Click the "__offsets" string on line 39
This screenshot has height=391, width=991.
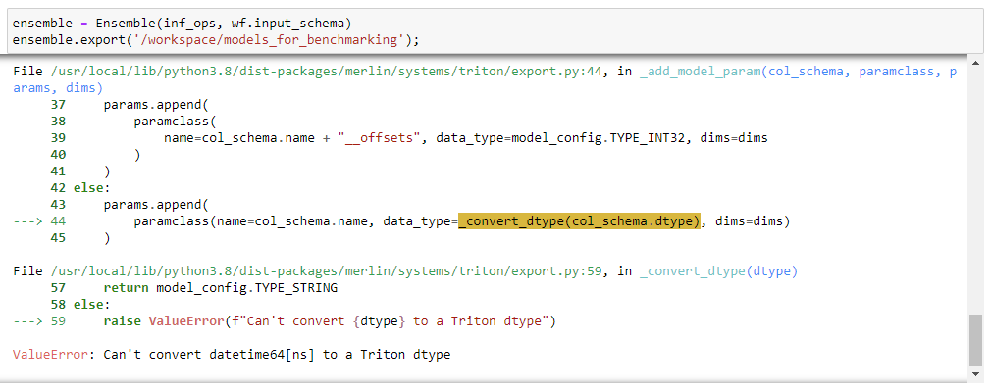(x=380, y=138)
